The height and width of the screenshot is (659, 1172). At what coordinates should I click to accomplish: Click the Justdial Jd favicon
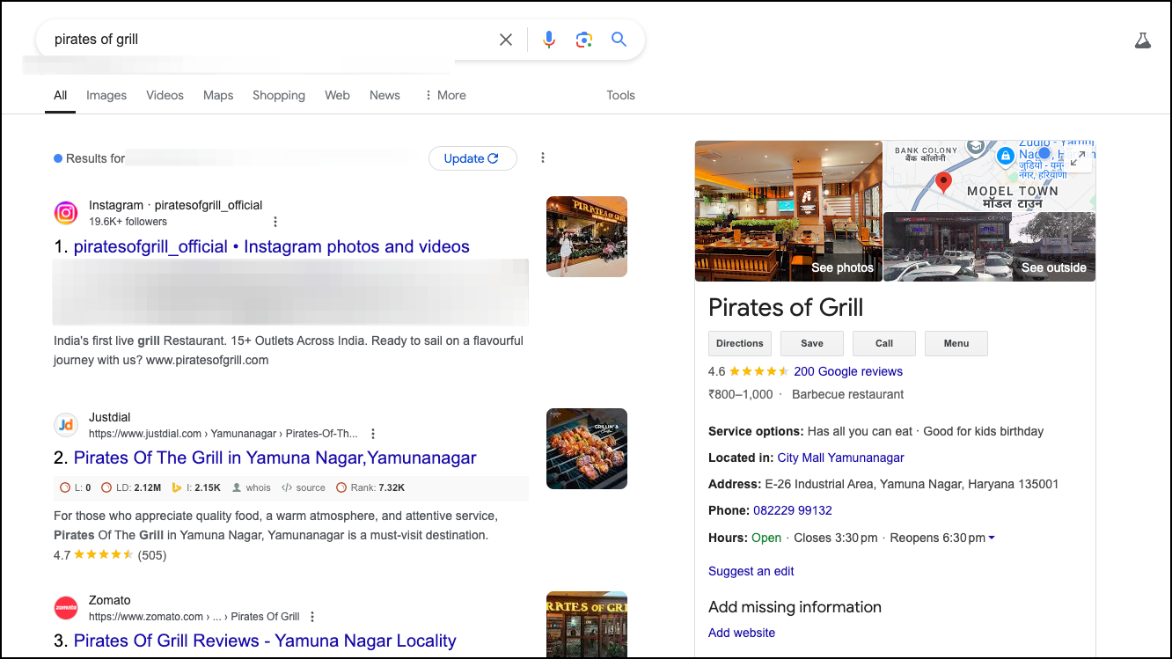[66, 425]
